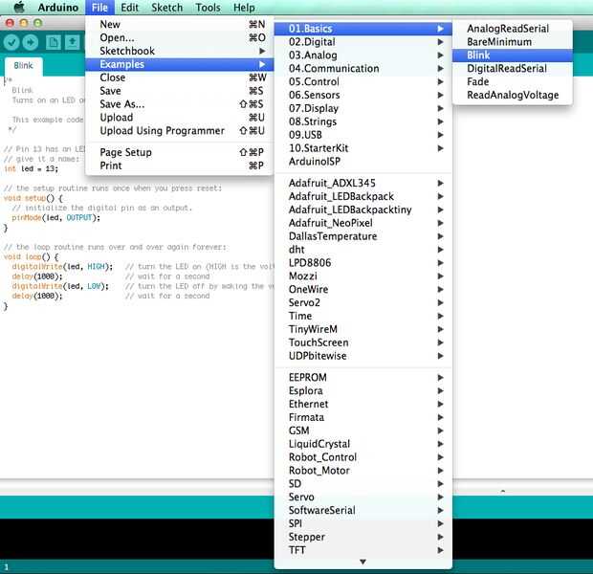Viewport: 593px width, 574px height.
Task: Open the Help menu
Action: 244,8
